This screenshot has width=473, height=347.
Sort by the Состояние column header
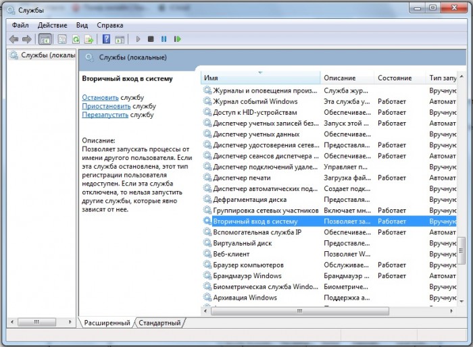coord(400,78)
